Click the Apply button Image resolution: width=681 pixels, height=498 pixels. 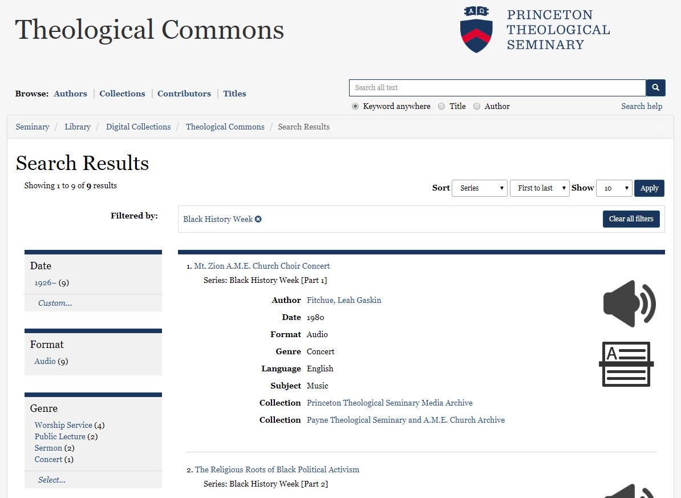pos(649,188)
